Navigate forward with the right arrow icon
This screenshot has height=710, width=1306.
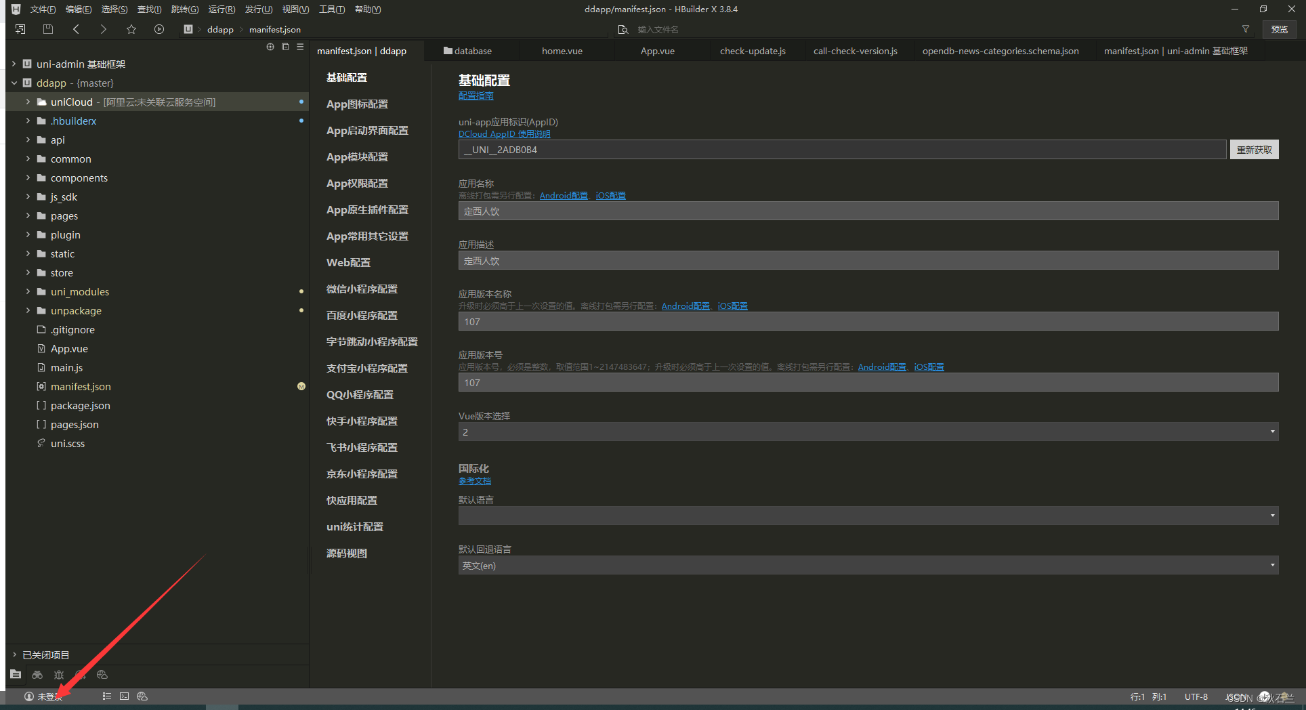pyautogui.click(x=103, y=29)
